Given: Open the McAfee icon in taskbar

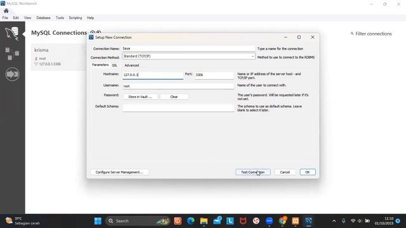Looking at the screenshot, I should (x=243, y=221).
